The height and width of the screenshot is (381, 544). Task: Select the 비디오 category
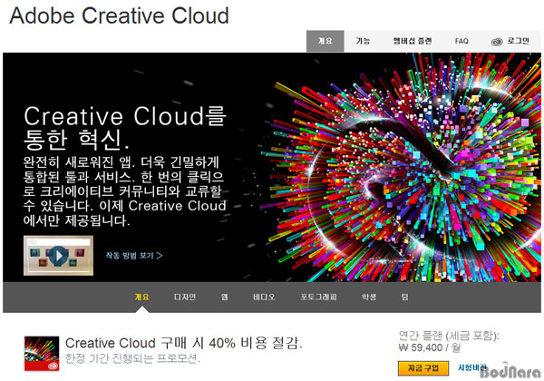[x=264, y=297]
